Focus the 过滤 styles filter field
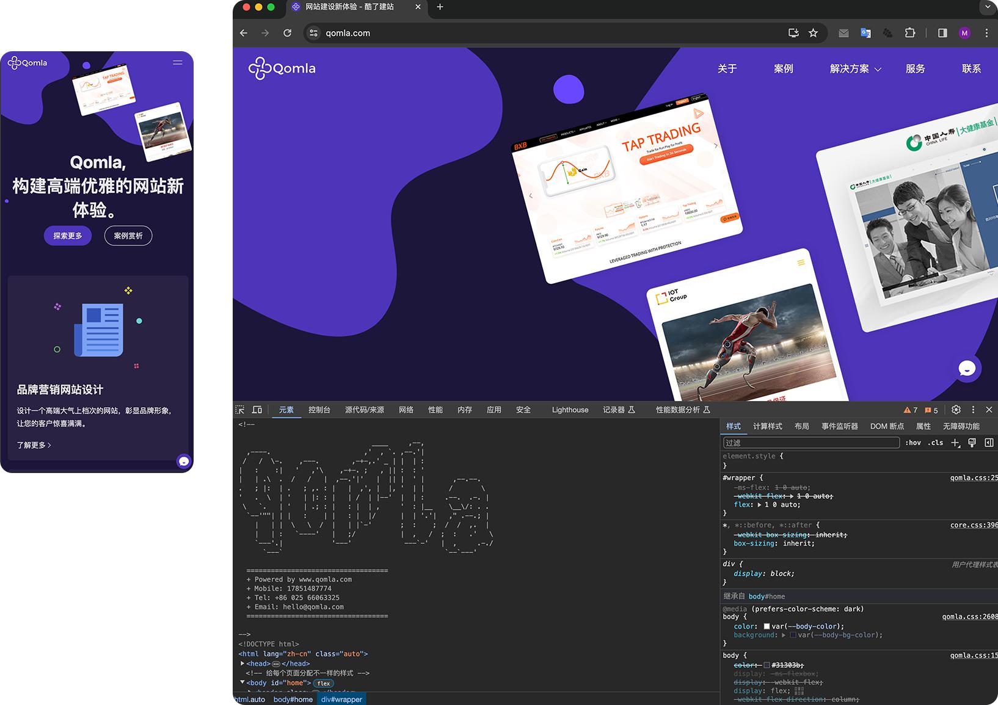 click(x=811, y=443)
